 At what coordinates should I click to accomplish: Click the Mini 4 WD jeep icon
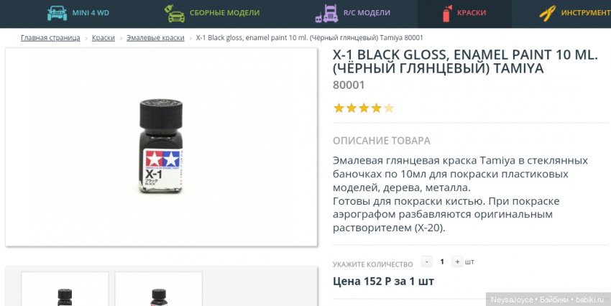tap(57, 13)
